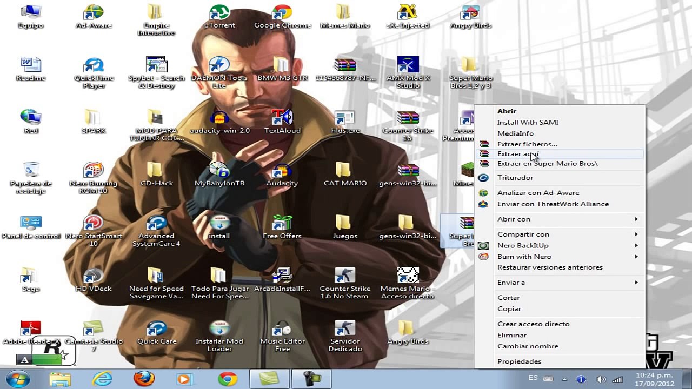Choose MediaInfo from the context menu
Viewport: 692px width, 389px height.
coord(560,133)
